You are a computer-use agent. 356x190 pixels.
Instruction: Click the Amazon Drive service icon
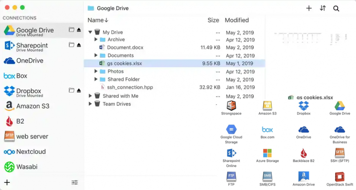pos(303,177)
